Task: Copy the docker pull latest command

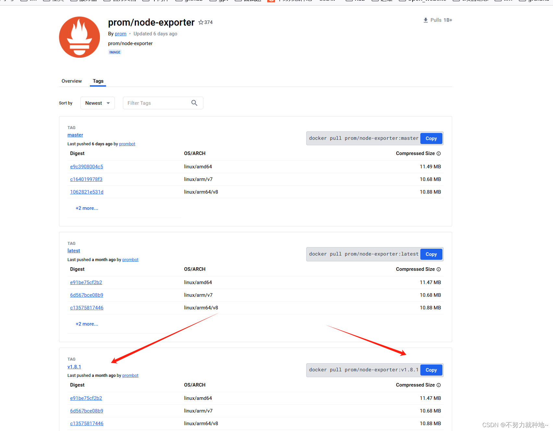Action: (x=431, y=254)
